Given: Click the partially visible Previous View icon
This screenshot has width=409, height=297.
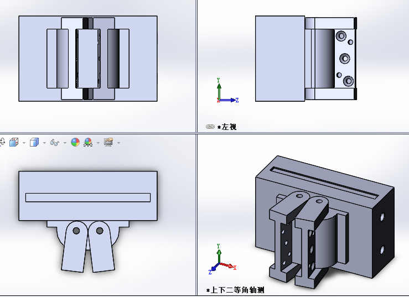Looking at the screenshot, I should 2,142.
